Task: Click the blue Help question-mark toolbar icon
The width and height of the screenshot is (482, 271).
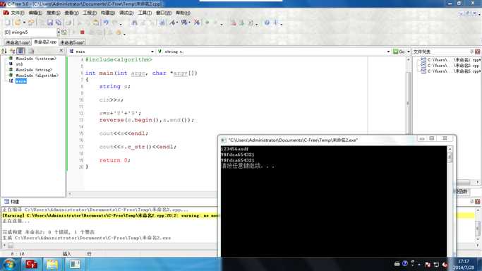Action: point(267,23)
